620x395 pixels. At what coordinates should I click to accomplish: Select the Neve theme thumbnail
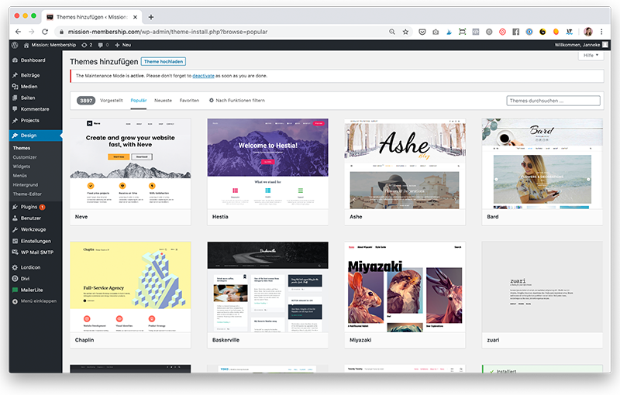pyautogui.click(x=130, y=163)
